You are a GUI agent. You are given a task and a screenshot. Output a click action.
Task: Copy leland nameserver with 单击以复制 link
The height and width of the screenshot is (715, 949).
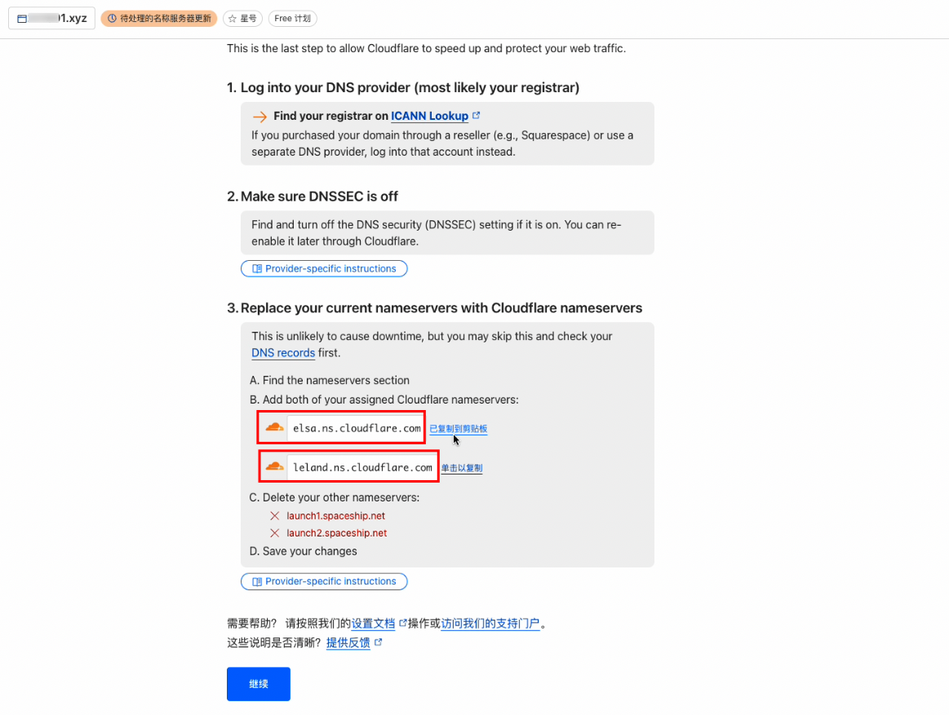462,468
